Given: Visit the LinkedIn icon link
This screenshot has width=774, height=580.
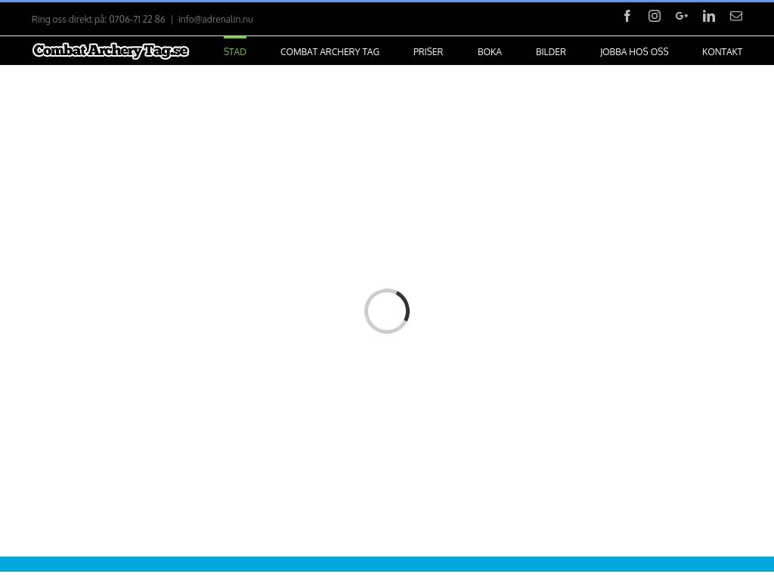Looking at the screenshot, I should pyautogui.click(x=709, y=16).
